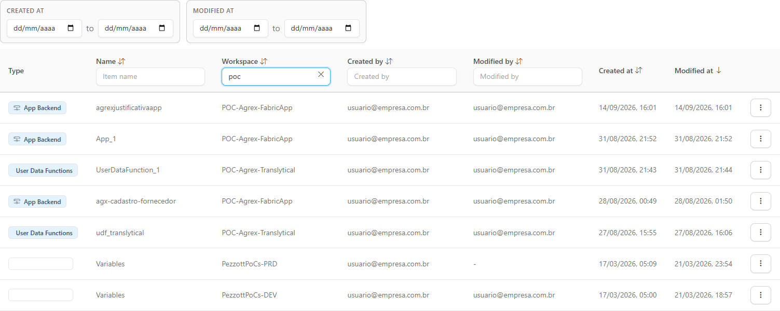Click the Modified At start date field
The width and height of the screenshot is (780, 311).
click(230, 29)
